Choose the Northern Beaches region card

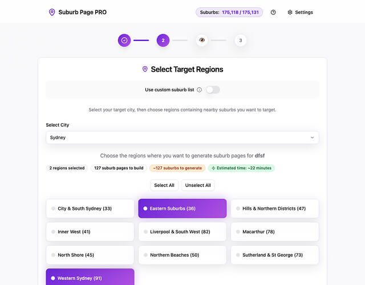[182, 255]
